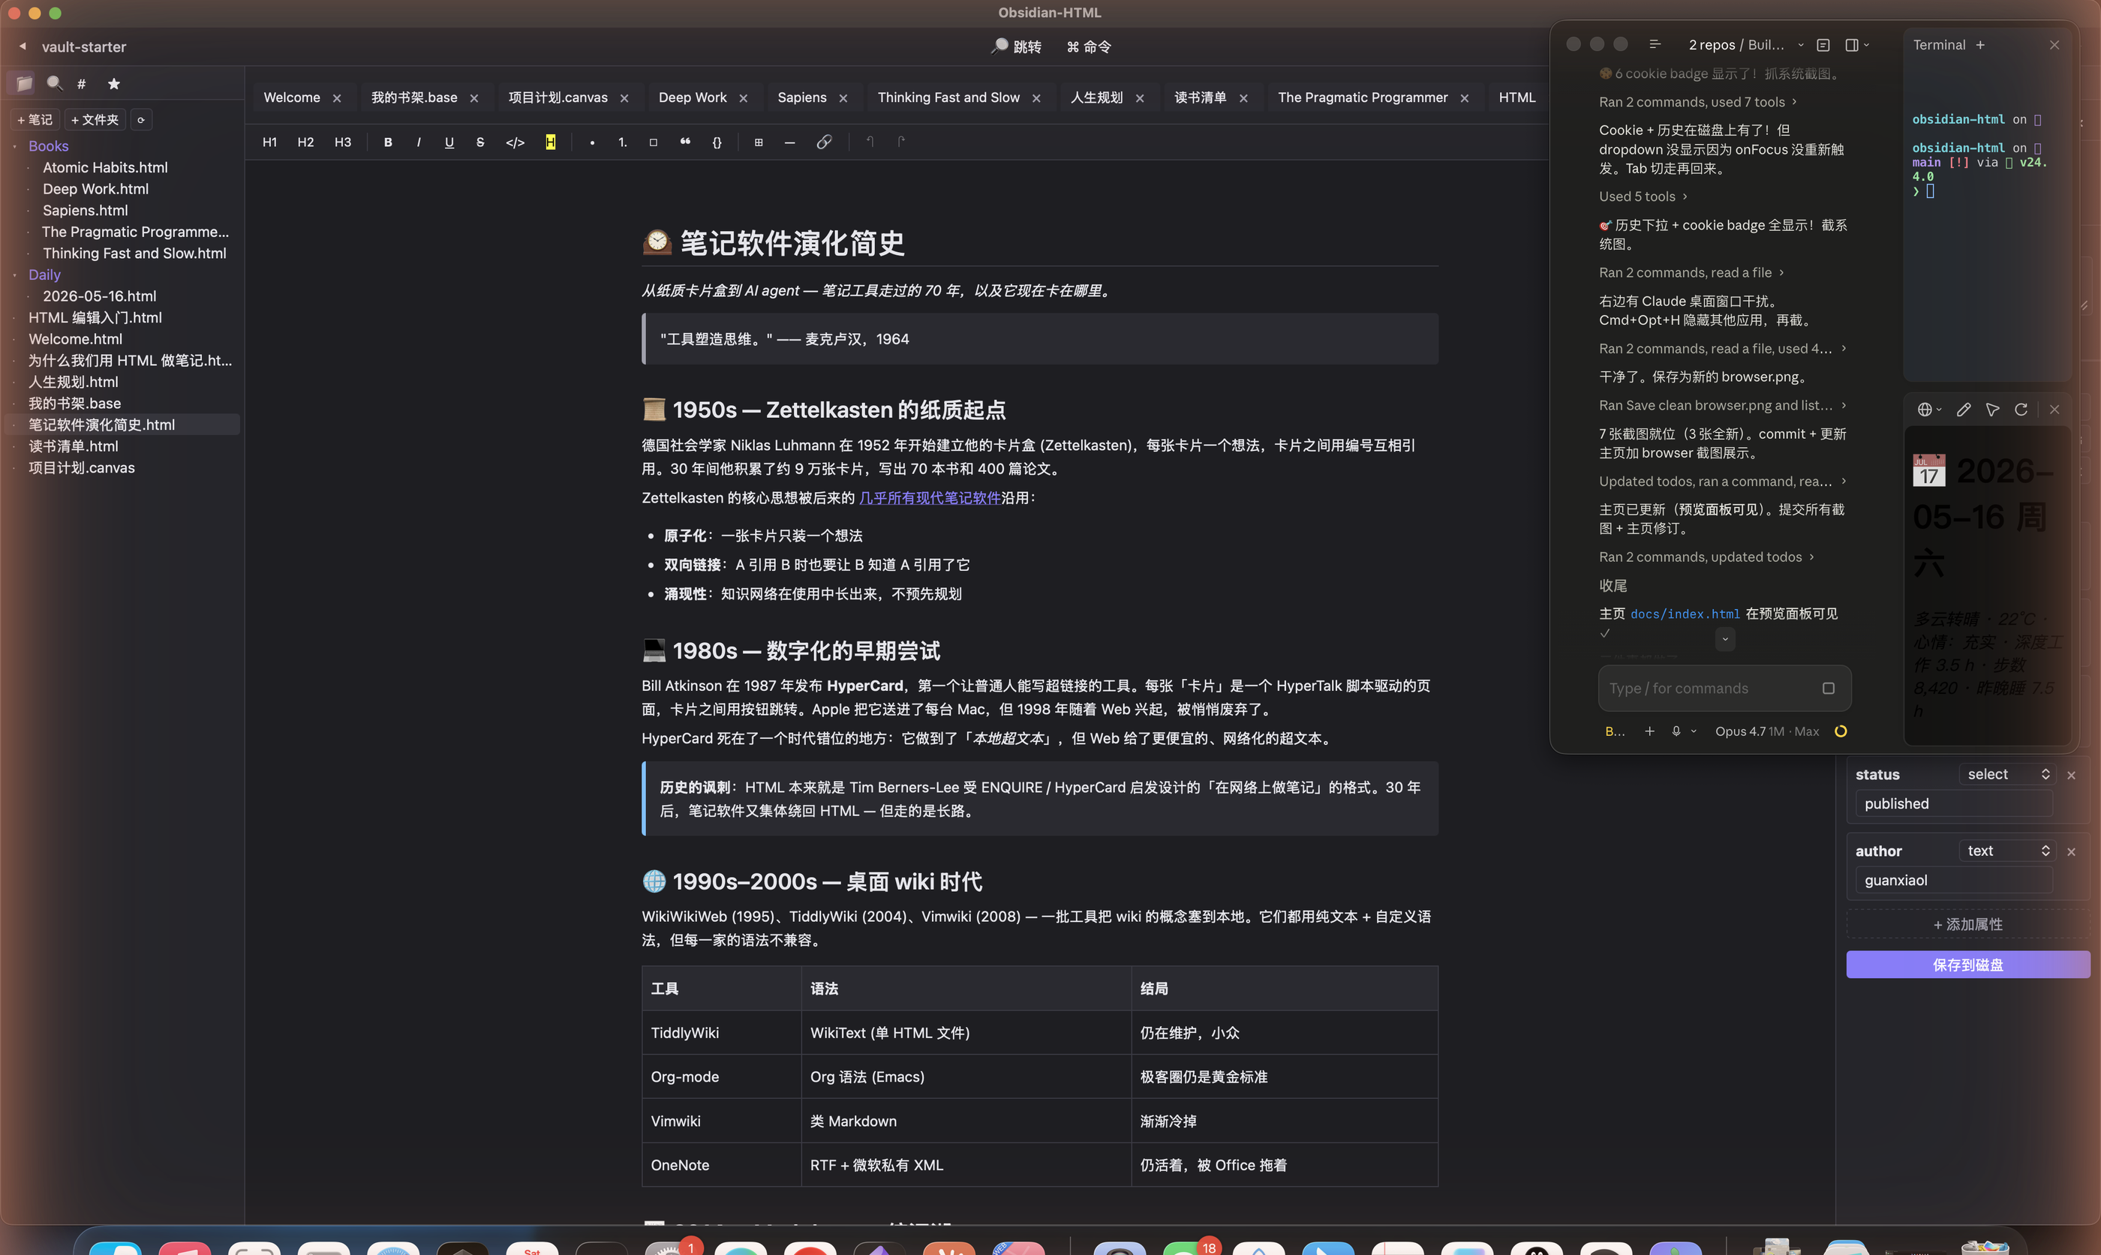Close the 人生规划 tab
Screen dimensions: 2101x1255
[1139, 98]
